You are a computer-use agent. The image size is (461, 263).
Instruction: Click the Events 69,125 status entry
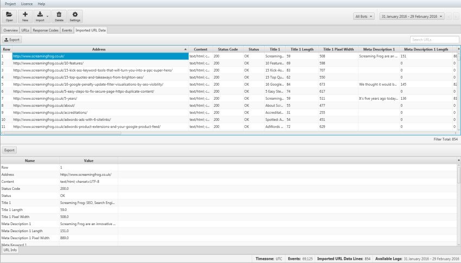(x=300, y=259)
